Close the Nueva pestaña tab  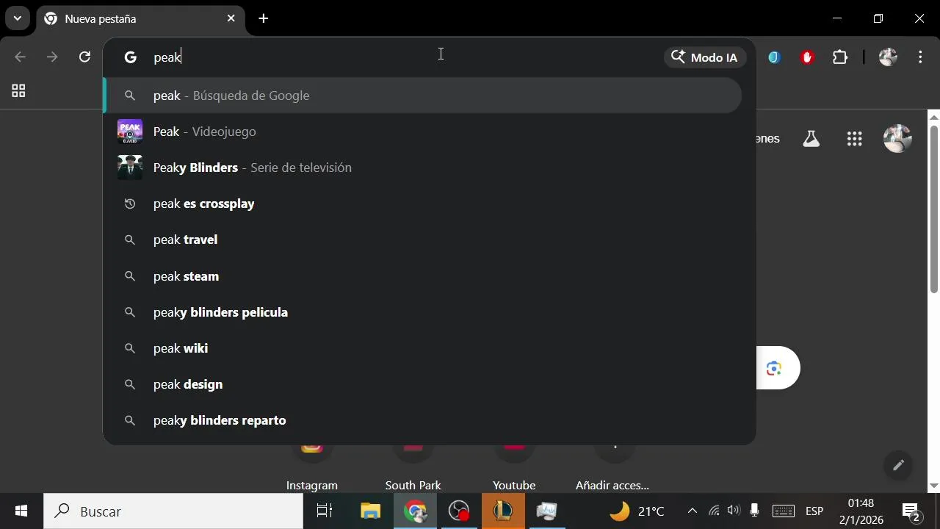click(x=231, y=18)
